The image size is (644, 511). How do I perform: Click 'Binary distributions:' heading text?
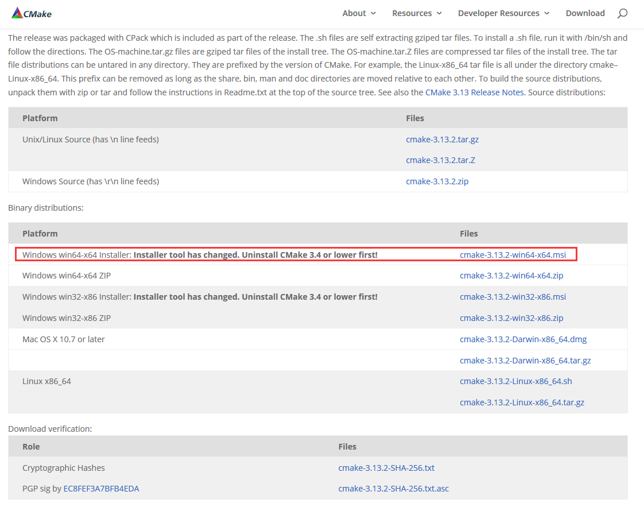click(x=45, y=208)
